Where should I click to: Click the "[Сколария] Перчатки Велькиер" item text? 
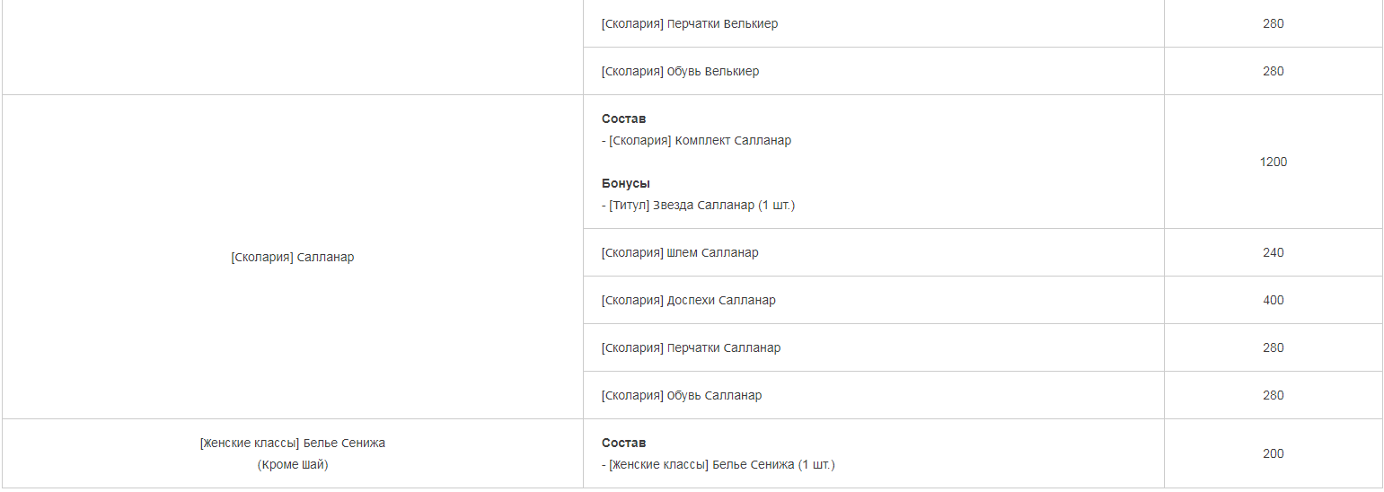click(x=689, y=24)
